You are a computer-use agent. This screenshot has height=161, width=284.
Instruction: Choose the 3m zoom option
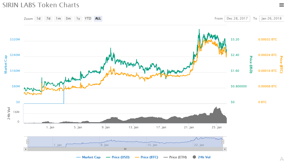pos(68,18)
